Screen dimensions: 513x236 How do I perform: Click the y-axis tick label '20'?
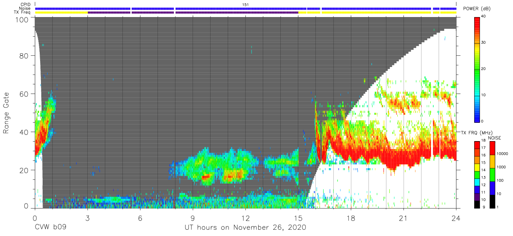click(x=25, y=170)
